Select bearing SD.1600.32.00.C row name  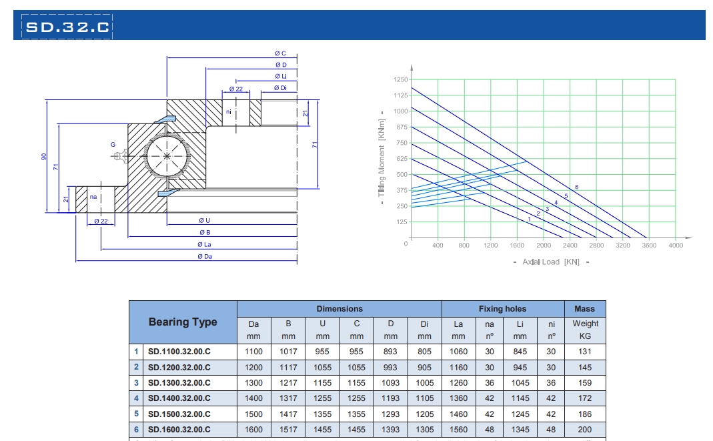pyautogui.click(x=179, y=430)
